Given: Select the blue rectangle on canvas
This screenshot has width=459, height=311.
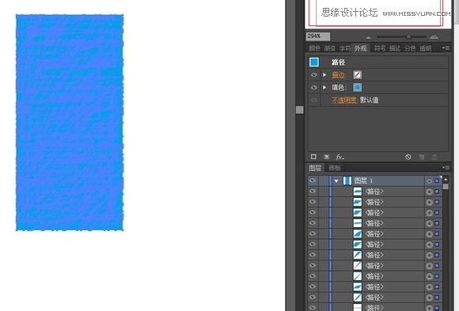Looking at the screenshot, I should (70, 123).
